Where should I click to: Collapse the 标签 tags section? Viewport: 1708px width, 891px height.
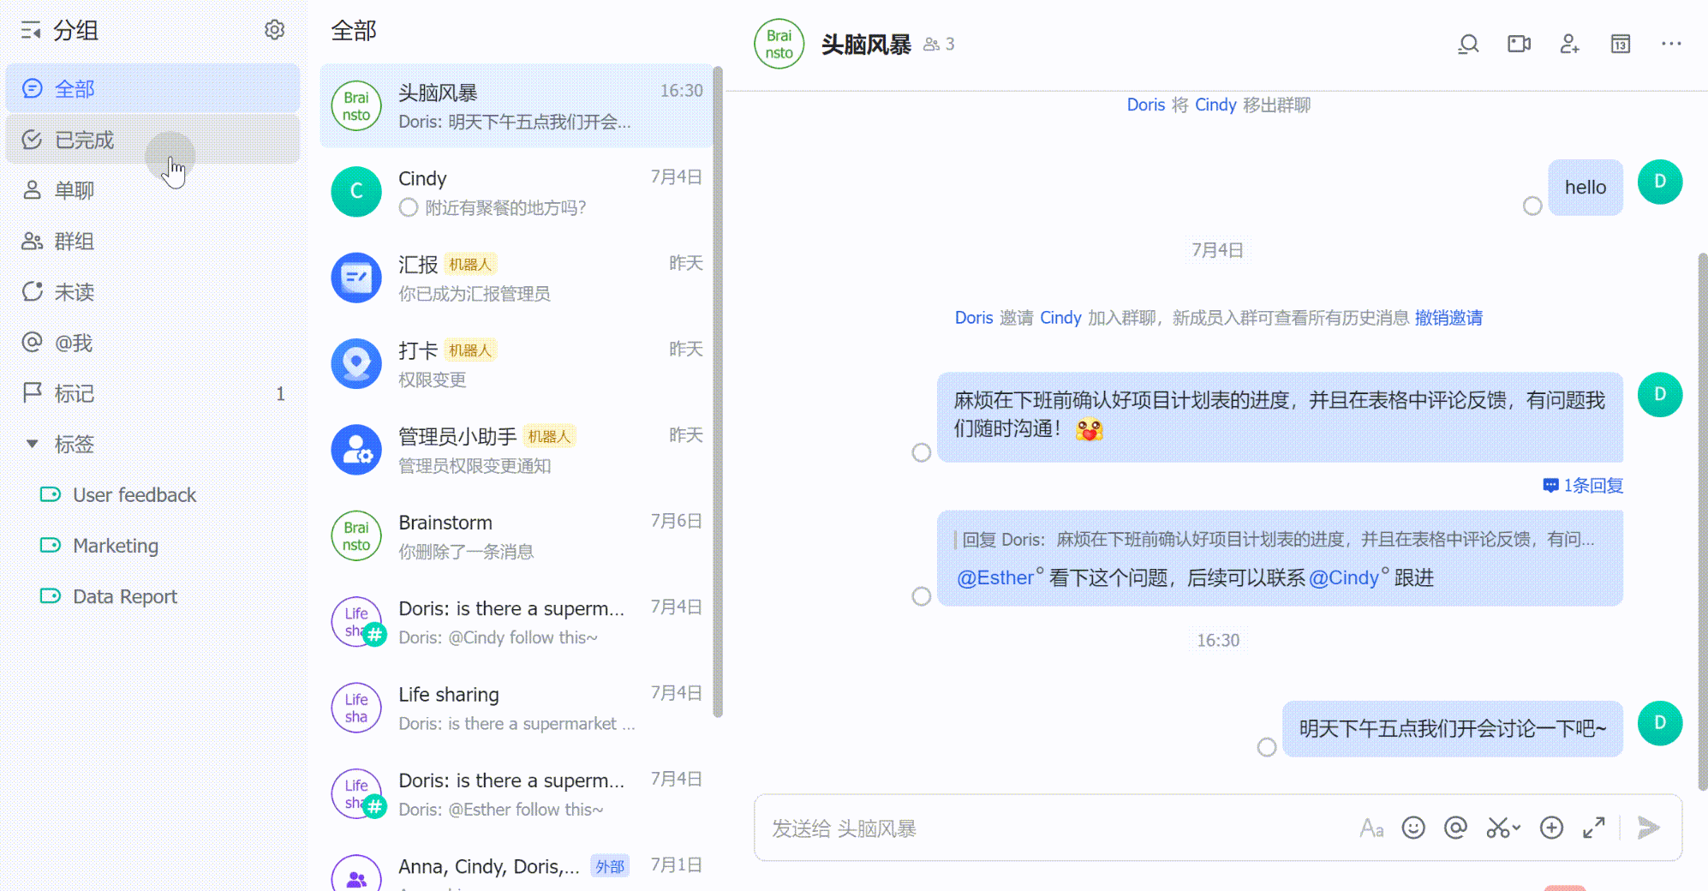[33, 444]
